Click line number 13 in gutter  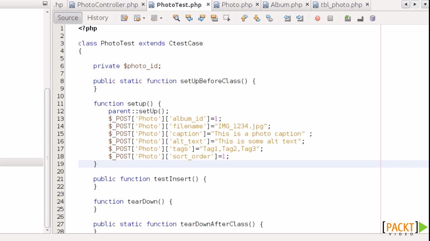point(60,118)
